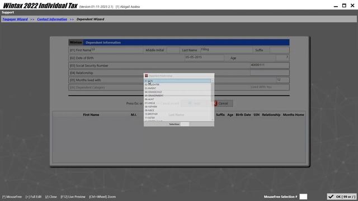Choose 09-NIECE relationship entry
The image size is (358, 201).
(177, 111)
